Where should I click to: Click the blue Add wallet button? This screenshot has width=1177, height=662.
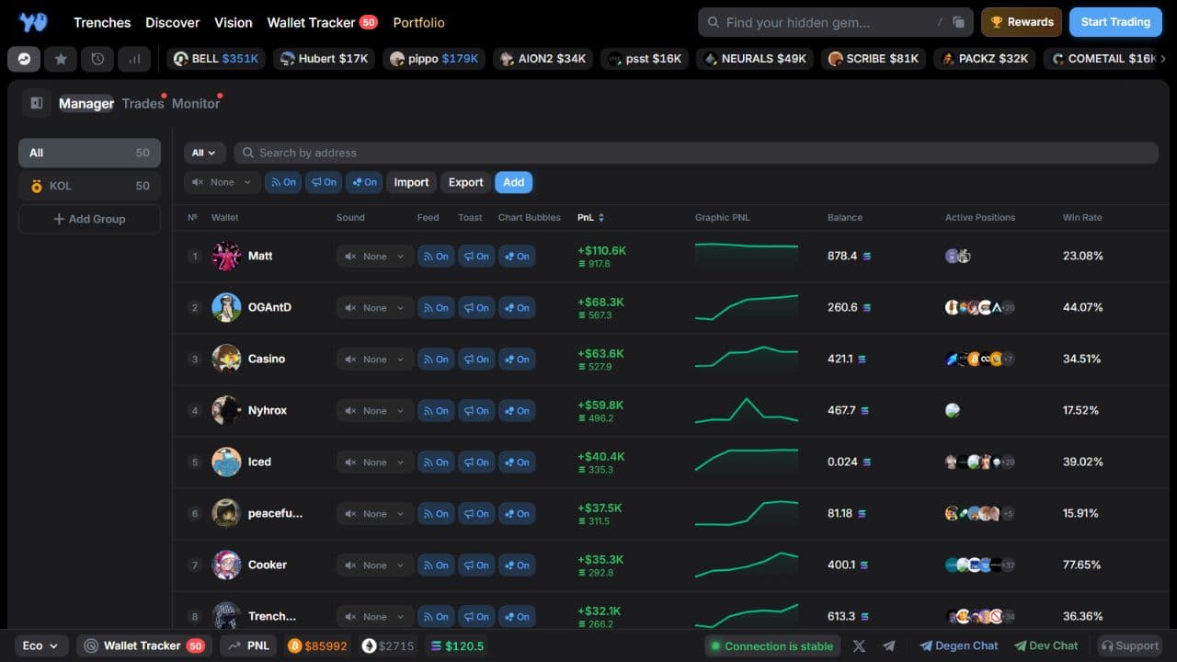(514, 182)
